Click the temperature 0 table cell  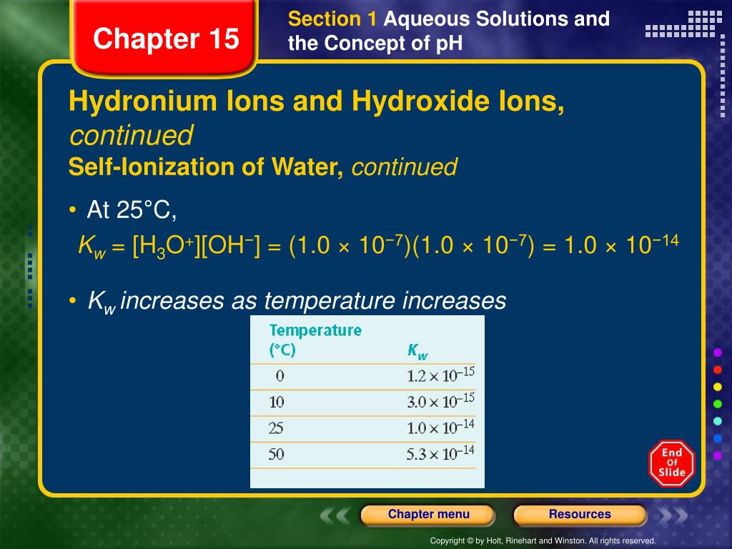tap(280, 376)
